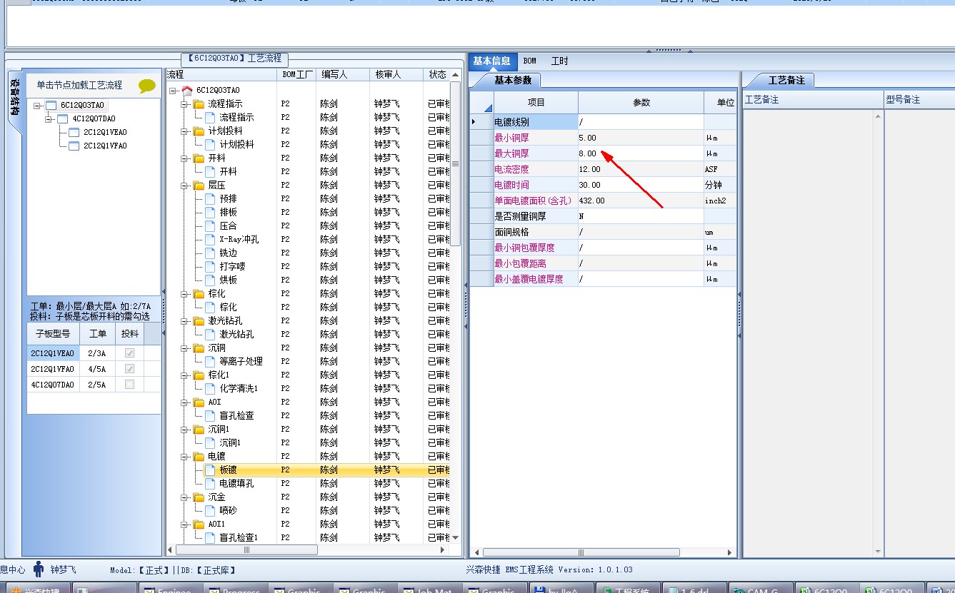955x593 pixels.
Task: Click the 编写人 column header
Action: [343, 74]
